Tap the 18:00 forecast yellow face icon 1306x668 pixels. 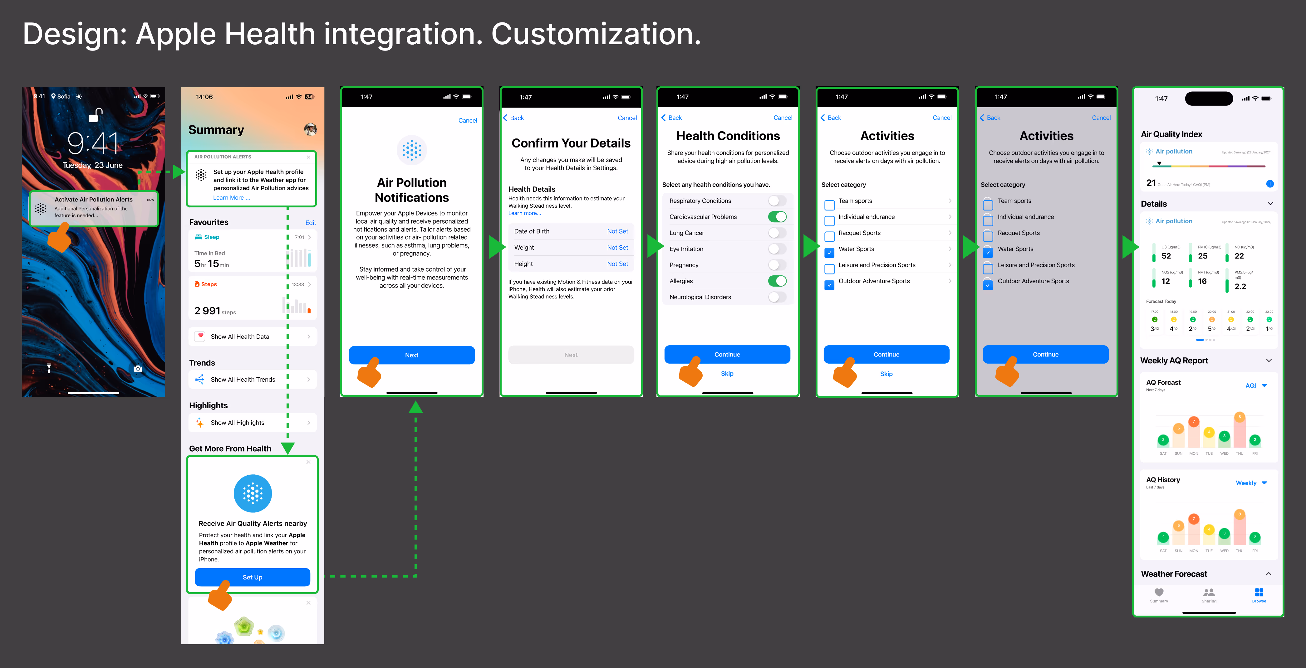click(1174, 320)
